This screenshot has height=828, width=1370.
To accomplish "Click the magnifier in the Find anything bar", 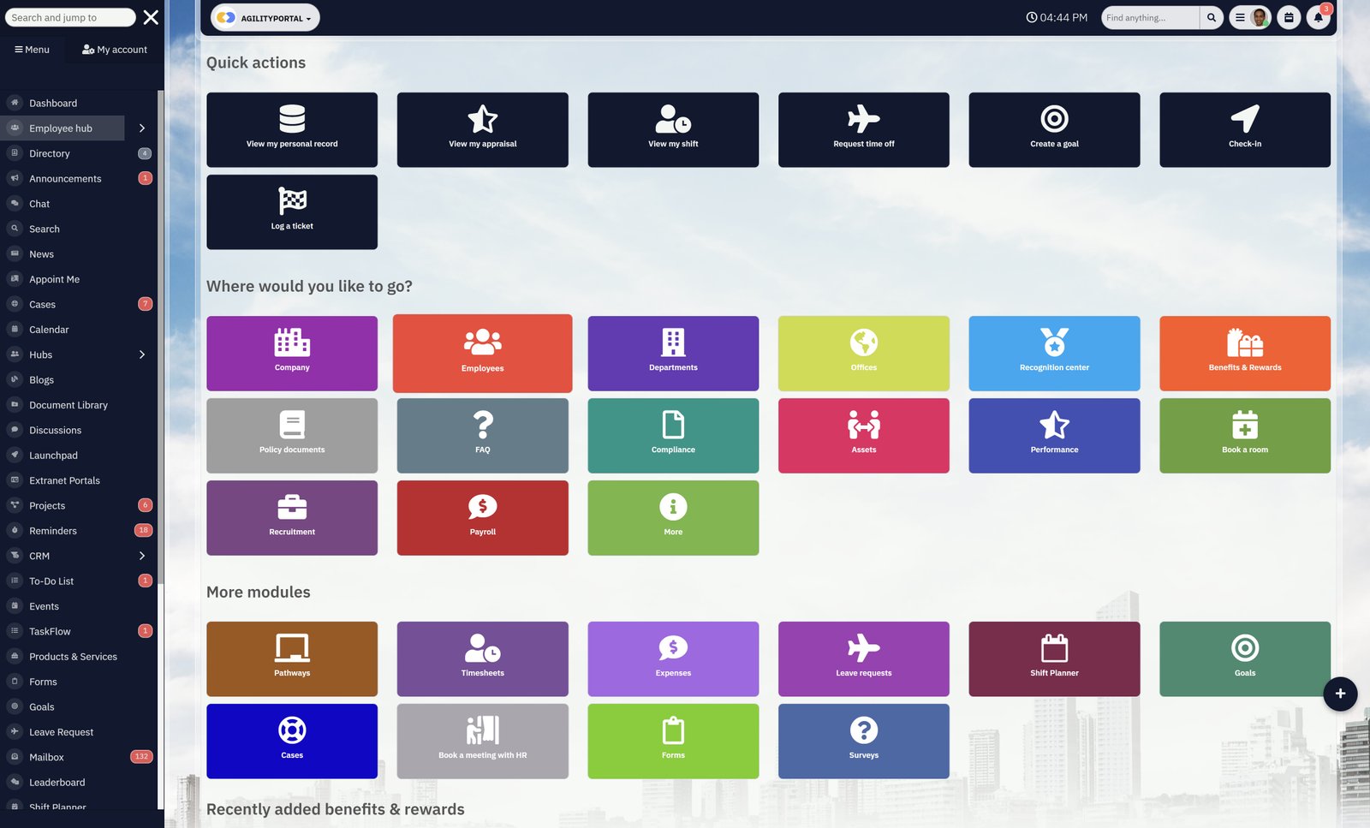I will [1211, 17].
